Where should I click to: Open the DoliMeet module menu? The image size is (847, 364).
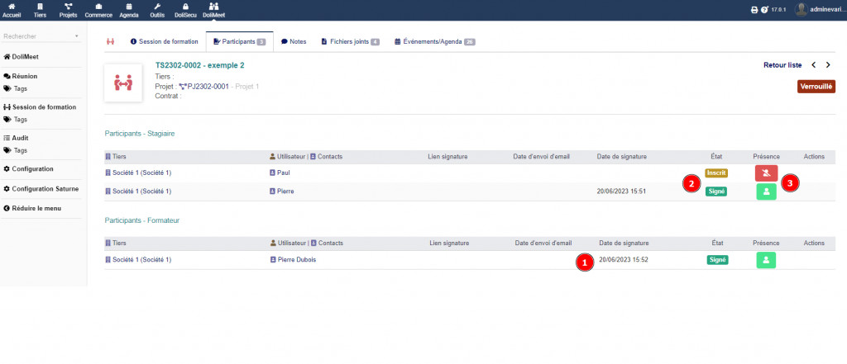213,10
